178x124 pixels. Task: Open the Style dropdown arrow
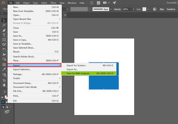[148, 9]
